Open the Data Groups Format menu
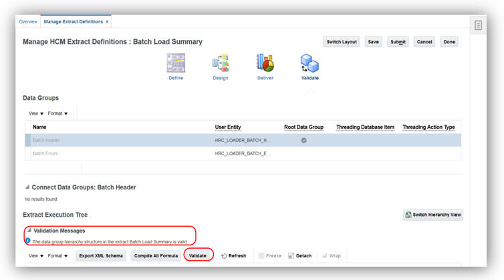The width and height of the screenshot is (504, 280). tap(57, 113)
